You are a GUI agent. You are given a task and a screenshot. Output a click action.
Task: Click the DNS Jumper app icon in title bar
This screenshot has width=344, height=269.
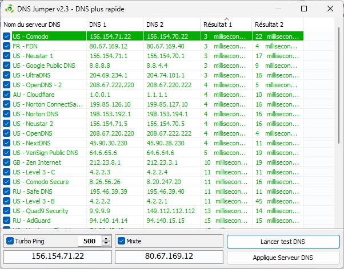[x=10, y=9]
